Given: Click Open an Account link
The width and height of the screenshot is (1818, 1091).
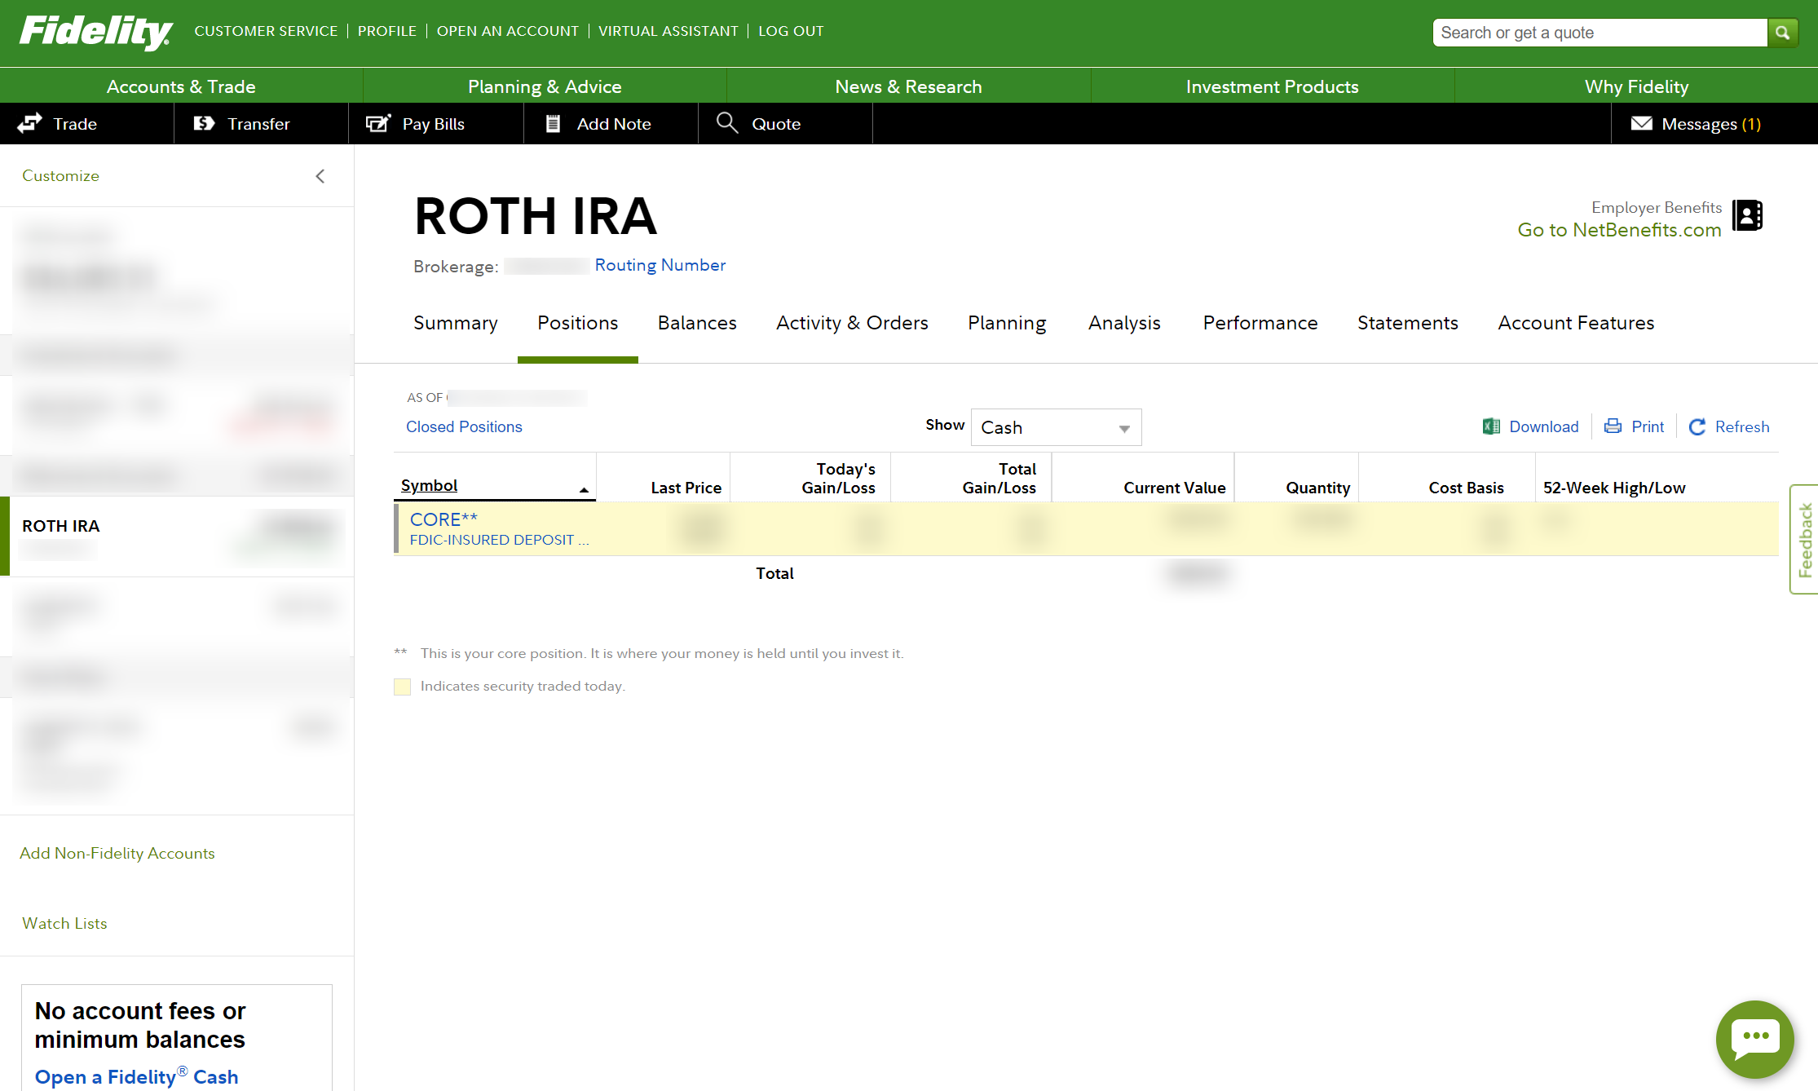Looking at the screenshot, I should coord(508,31).
